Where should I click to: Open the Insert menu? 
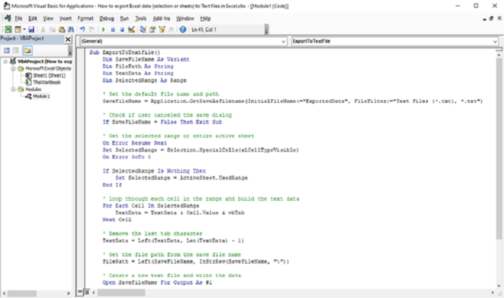pyautogui.click(x=66, y=18)
